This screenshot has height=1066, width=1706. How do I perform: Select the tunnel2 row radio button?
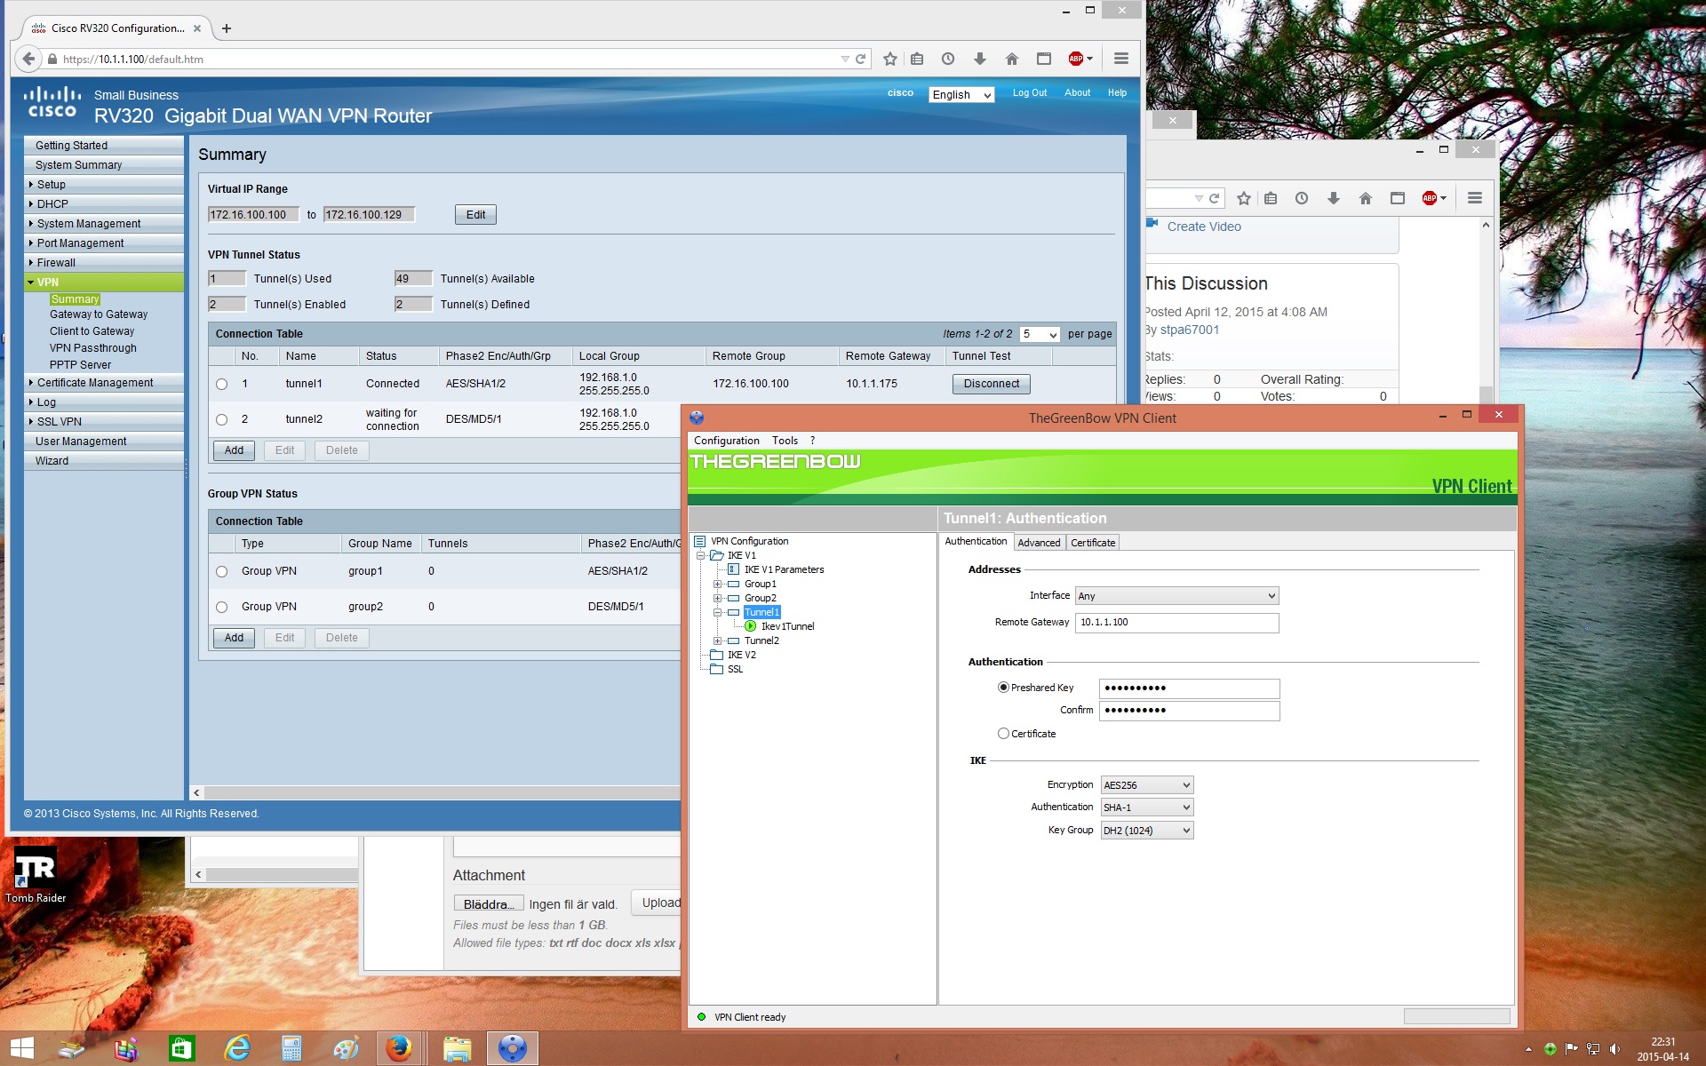pos(221,419)
